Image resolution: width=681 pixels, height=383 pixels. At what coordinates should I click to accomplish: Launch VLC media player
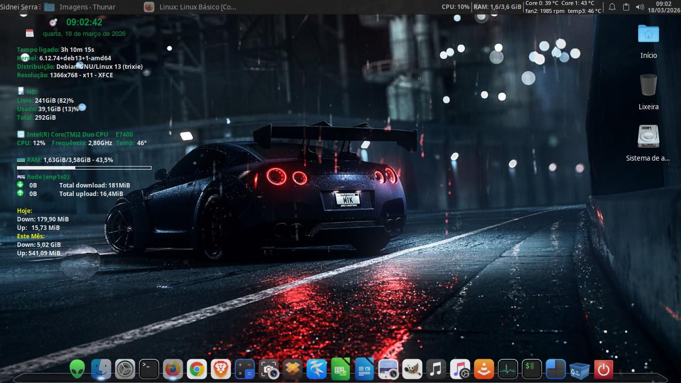coord(484,370)
